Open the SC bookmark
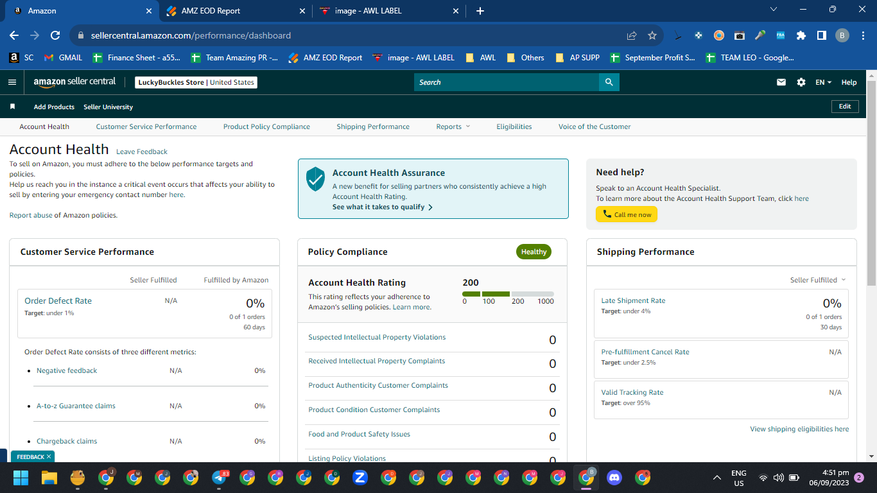The height and width of the screenshot is (493, 877). [21, 58]
